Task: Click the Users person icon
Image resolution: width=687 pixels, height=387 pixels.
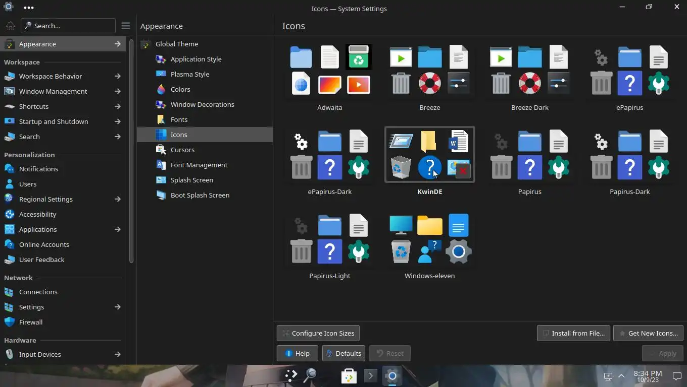Action: 10,184
